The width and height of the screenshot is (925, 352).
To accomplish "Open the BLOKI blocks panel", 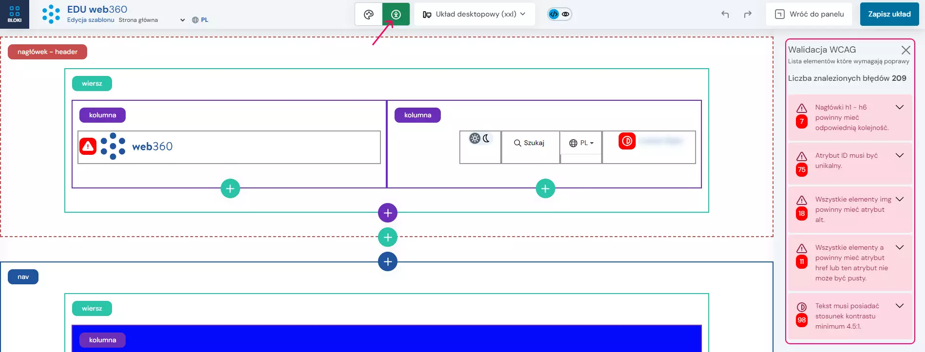I will tap(15, 14).
